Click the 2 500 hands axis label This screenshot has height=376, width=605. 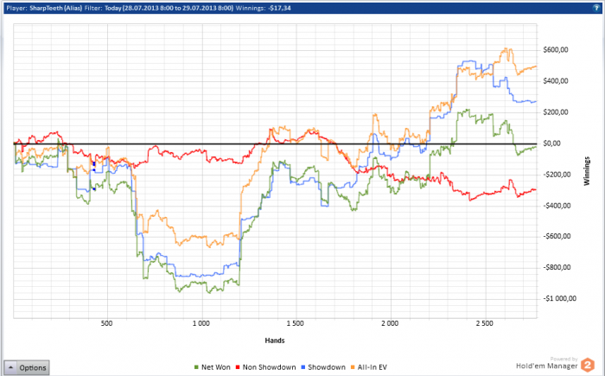(484, 323)
